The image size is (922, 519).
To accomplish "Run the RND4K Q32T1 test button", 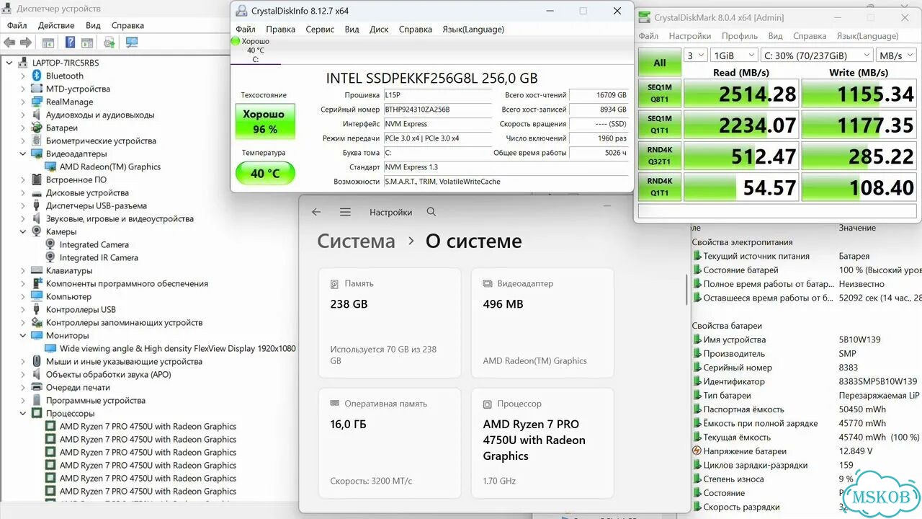I will click(659, 156).
